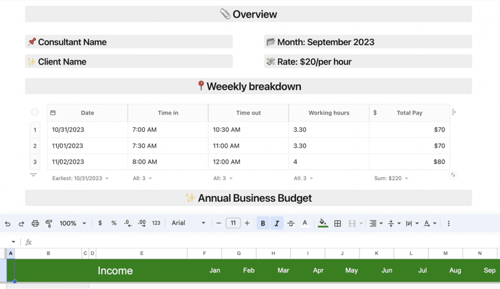Open the three-dot more options menu

tap(449, 223)
